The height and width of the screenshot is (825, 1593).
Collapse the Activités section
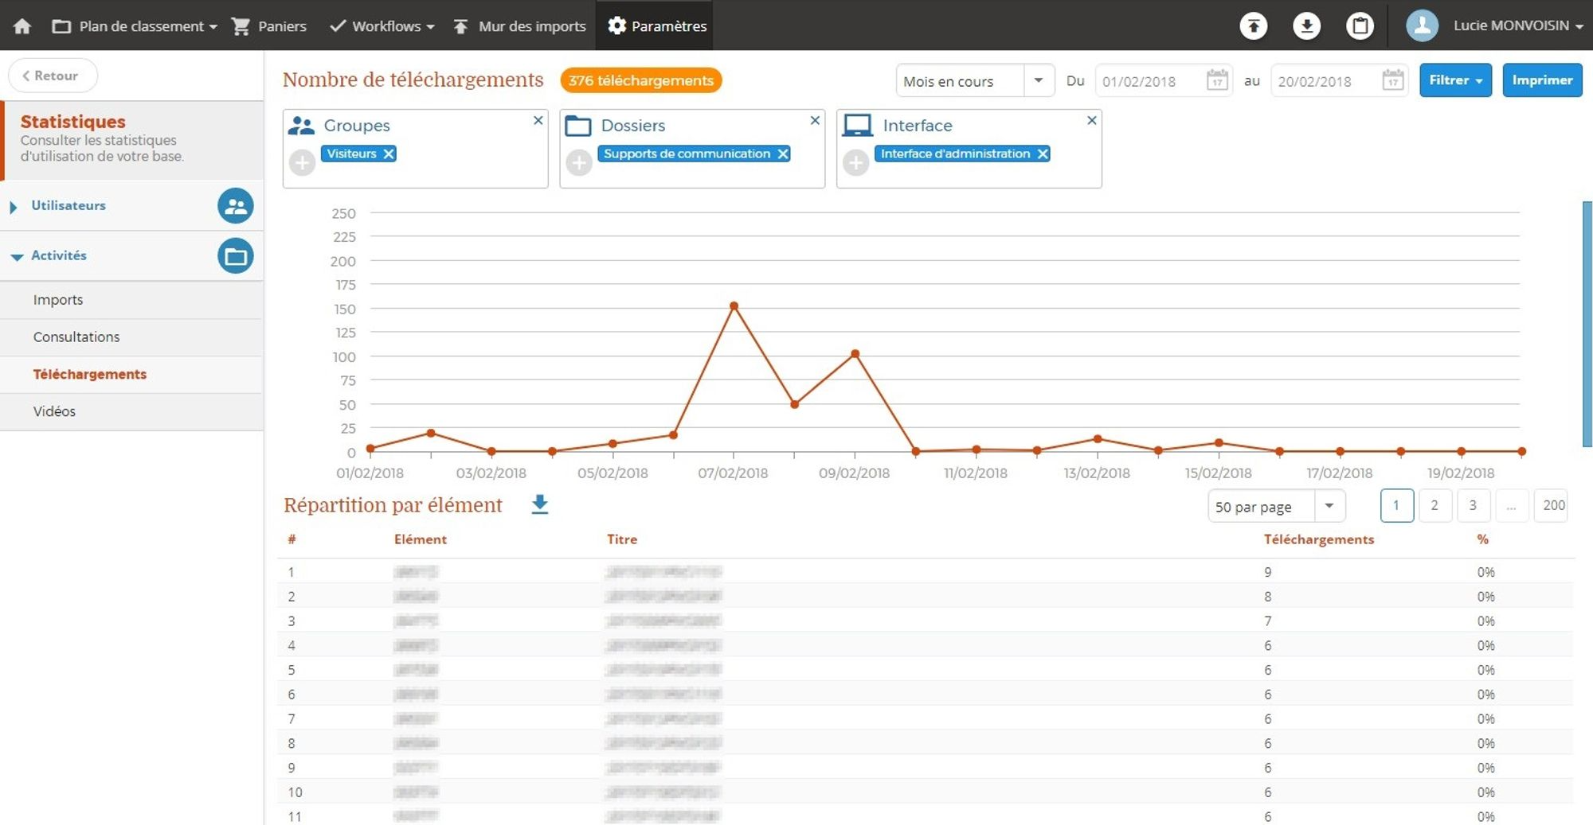(x=16, y=256)
